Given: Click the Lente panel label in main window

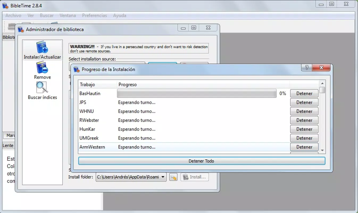Looking at the screenshot, I should (x=8, y=145).
